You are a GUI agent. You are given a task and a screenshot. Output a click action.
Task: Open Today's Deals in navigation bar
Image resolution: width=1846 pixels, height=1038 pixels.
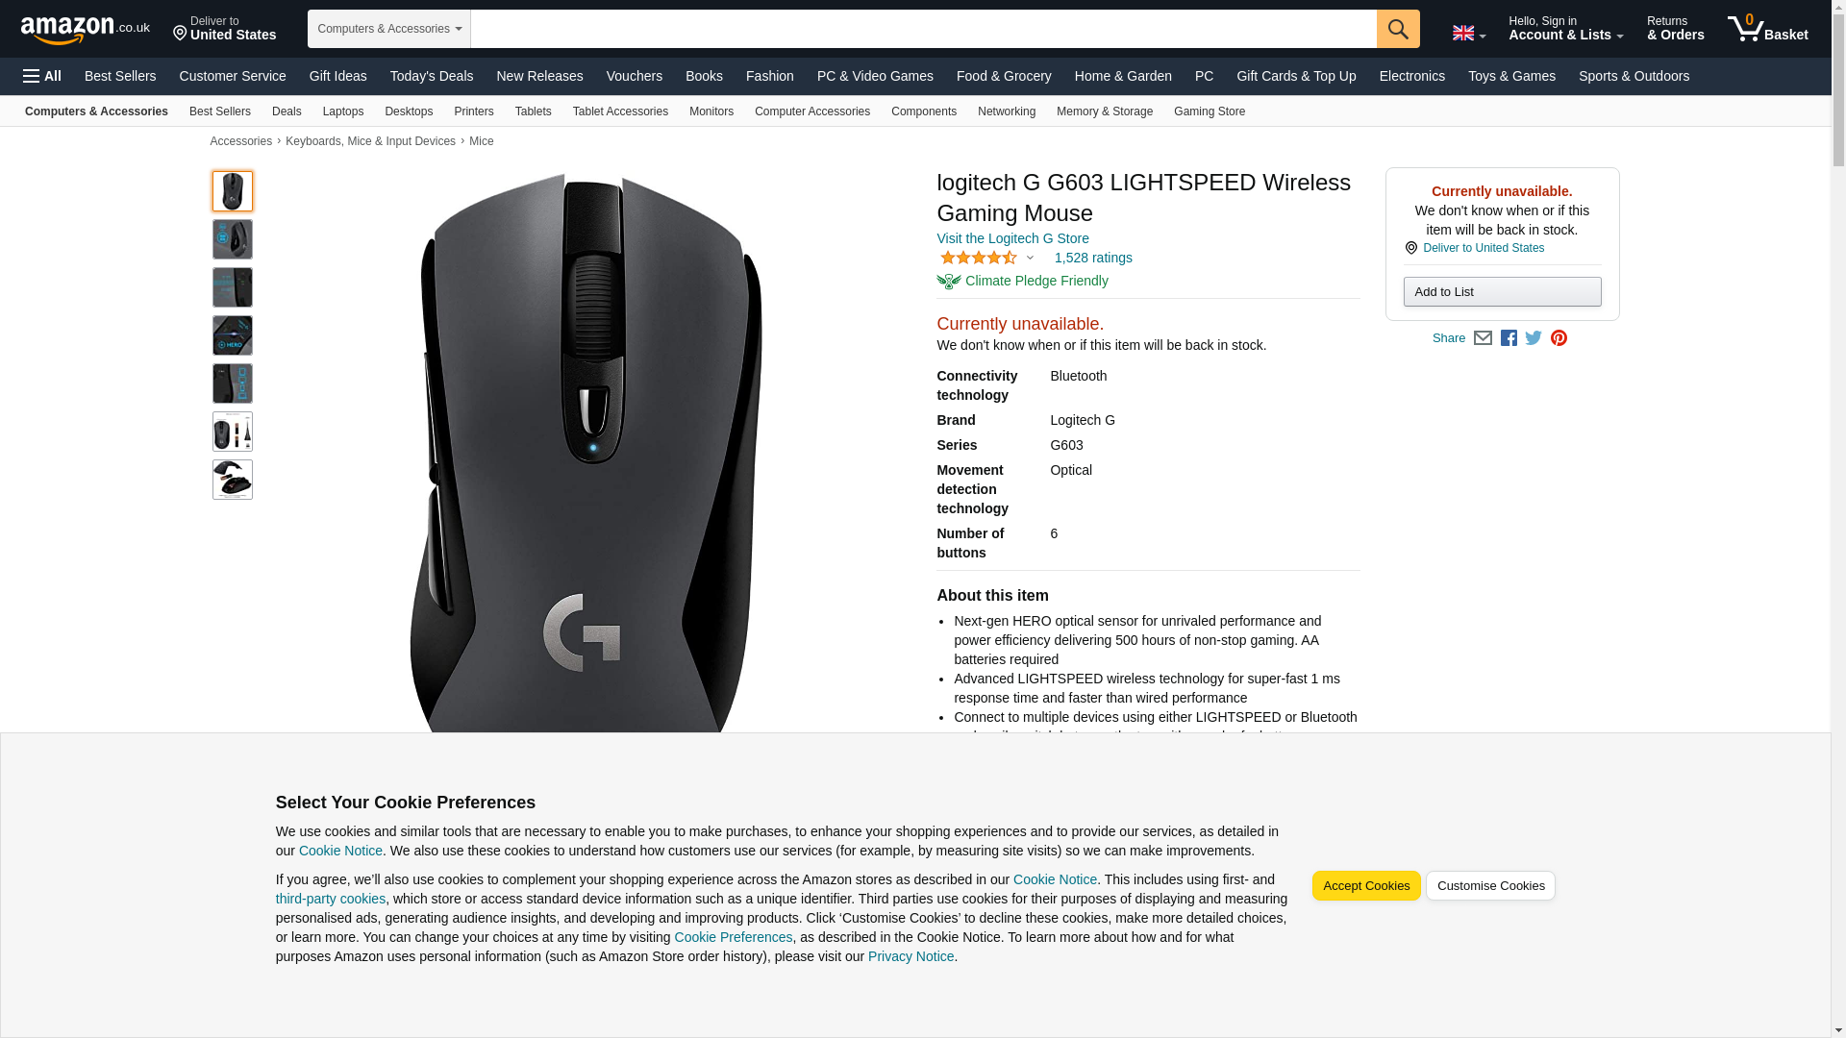click(x=432, y=76)
